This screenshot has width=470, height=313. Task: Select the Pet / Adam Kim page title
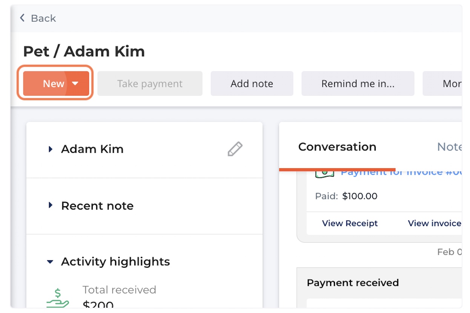84,52
